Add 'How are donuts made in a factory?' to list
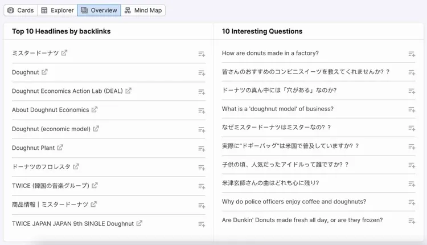 pos(412,54)
